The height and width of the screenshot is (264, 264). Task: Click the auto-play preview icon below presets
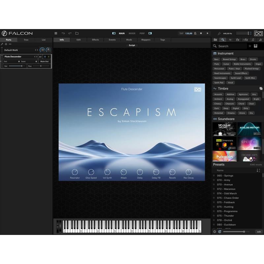[220, 232]
